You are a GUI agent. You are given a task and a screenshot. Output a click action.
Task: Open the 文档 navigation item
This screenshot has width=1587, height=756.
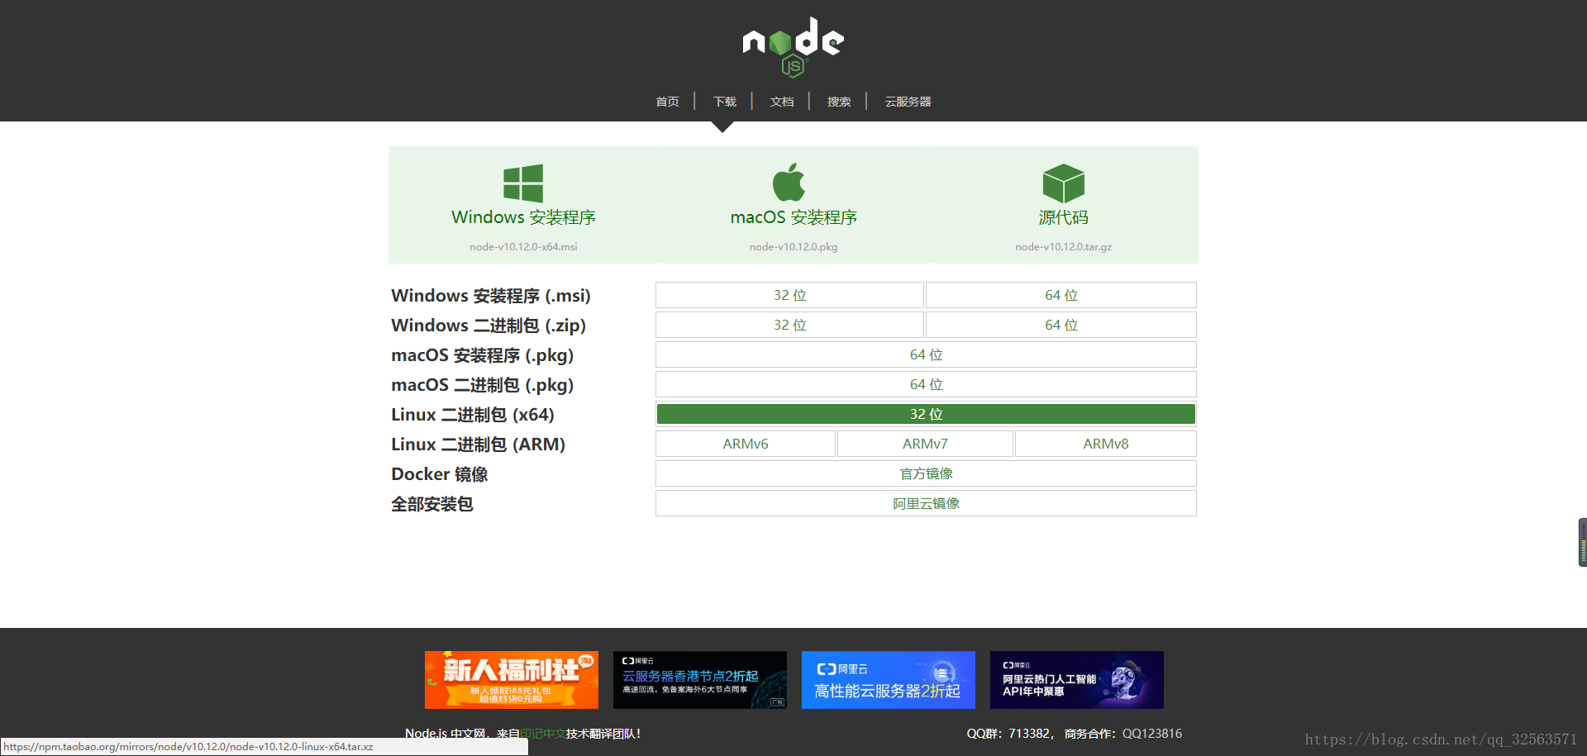[x=782, y=102]
